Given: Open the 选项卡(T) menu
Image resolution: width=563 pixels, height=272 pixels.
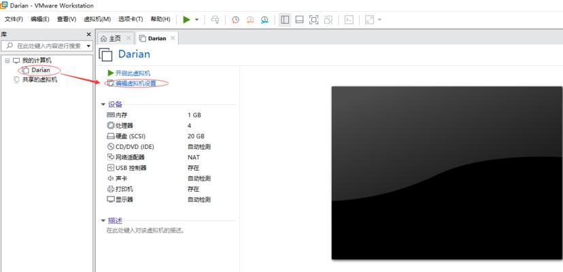Looking at the screenshot, I should coord(131,20).
